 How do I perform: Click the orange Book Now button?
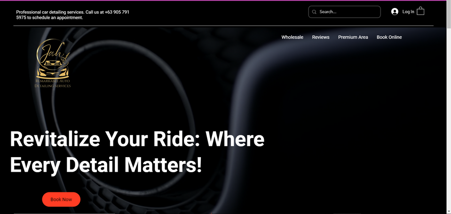click(61, 199)
